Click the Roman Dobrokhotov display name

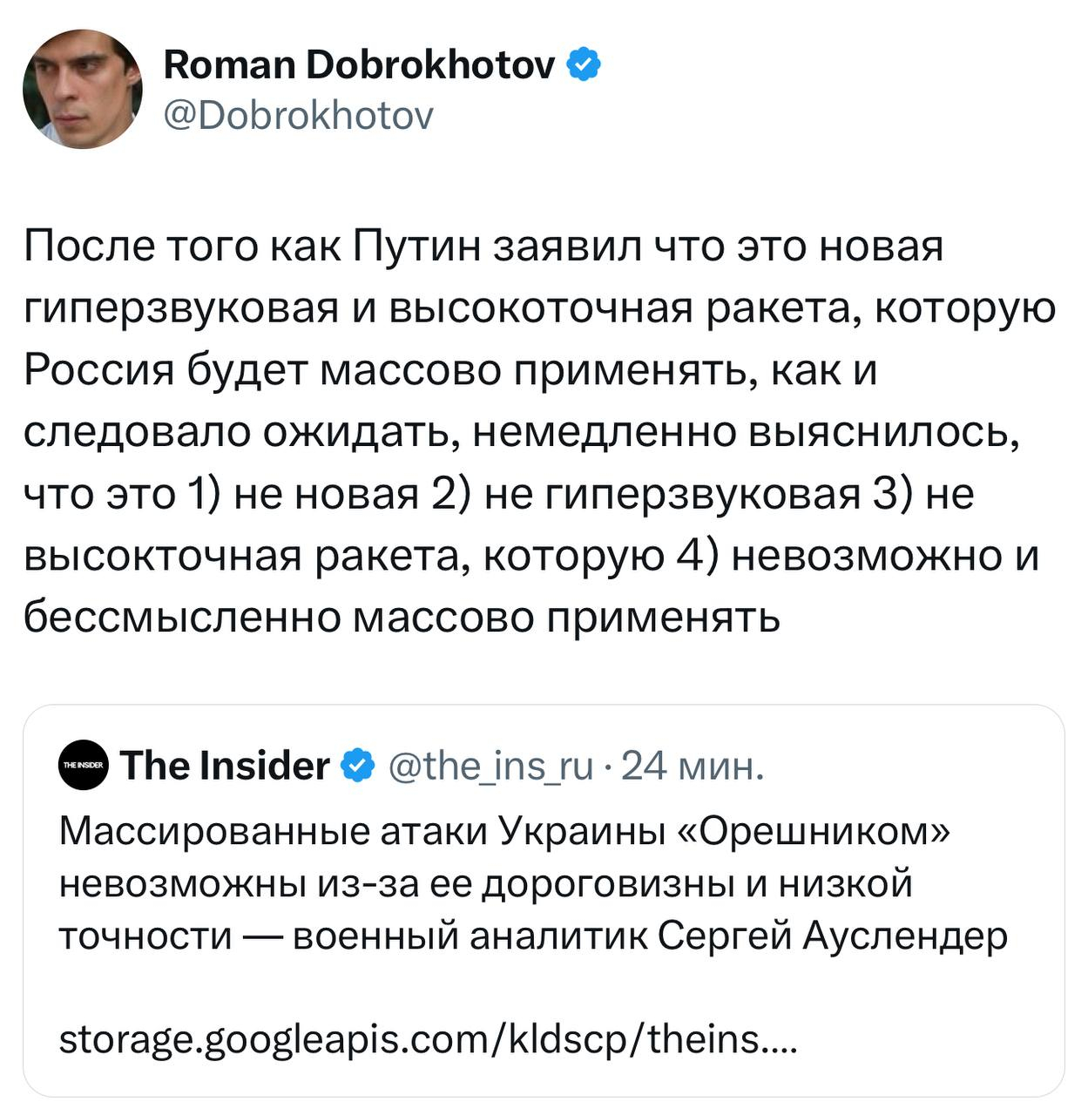pos(359,64)
